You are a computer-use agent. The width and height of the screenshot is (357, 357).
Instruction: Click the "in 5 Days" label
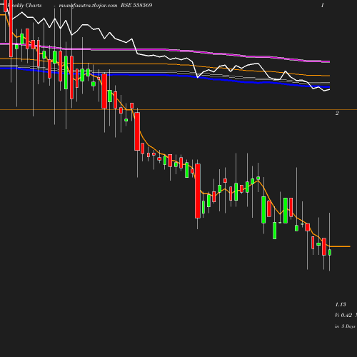point(345,326)
